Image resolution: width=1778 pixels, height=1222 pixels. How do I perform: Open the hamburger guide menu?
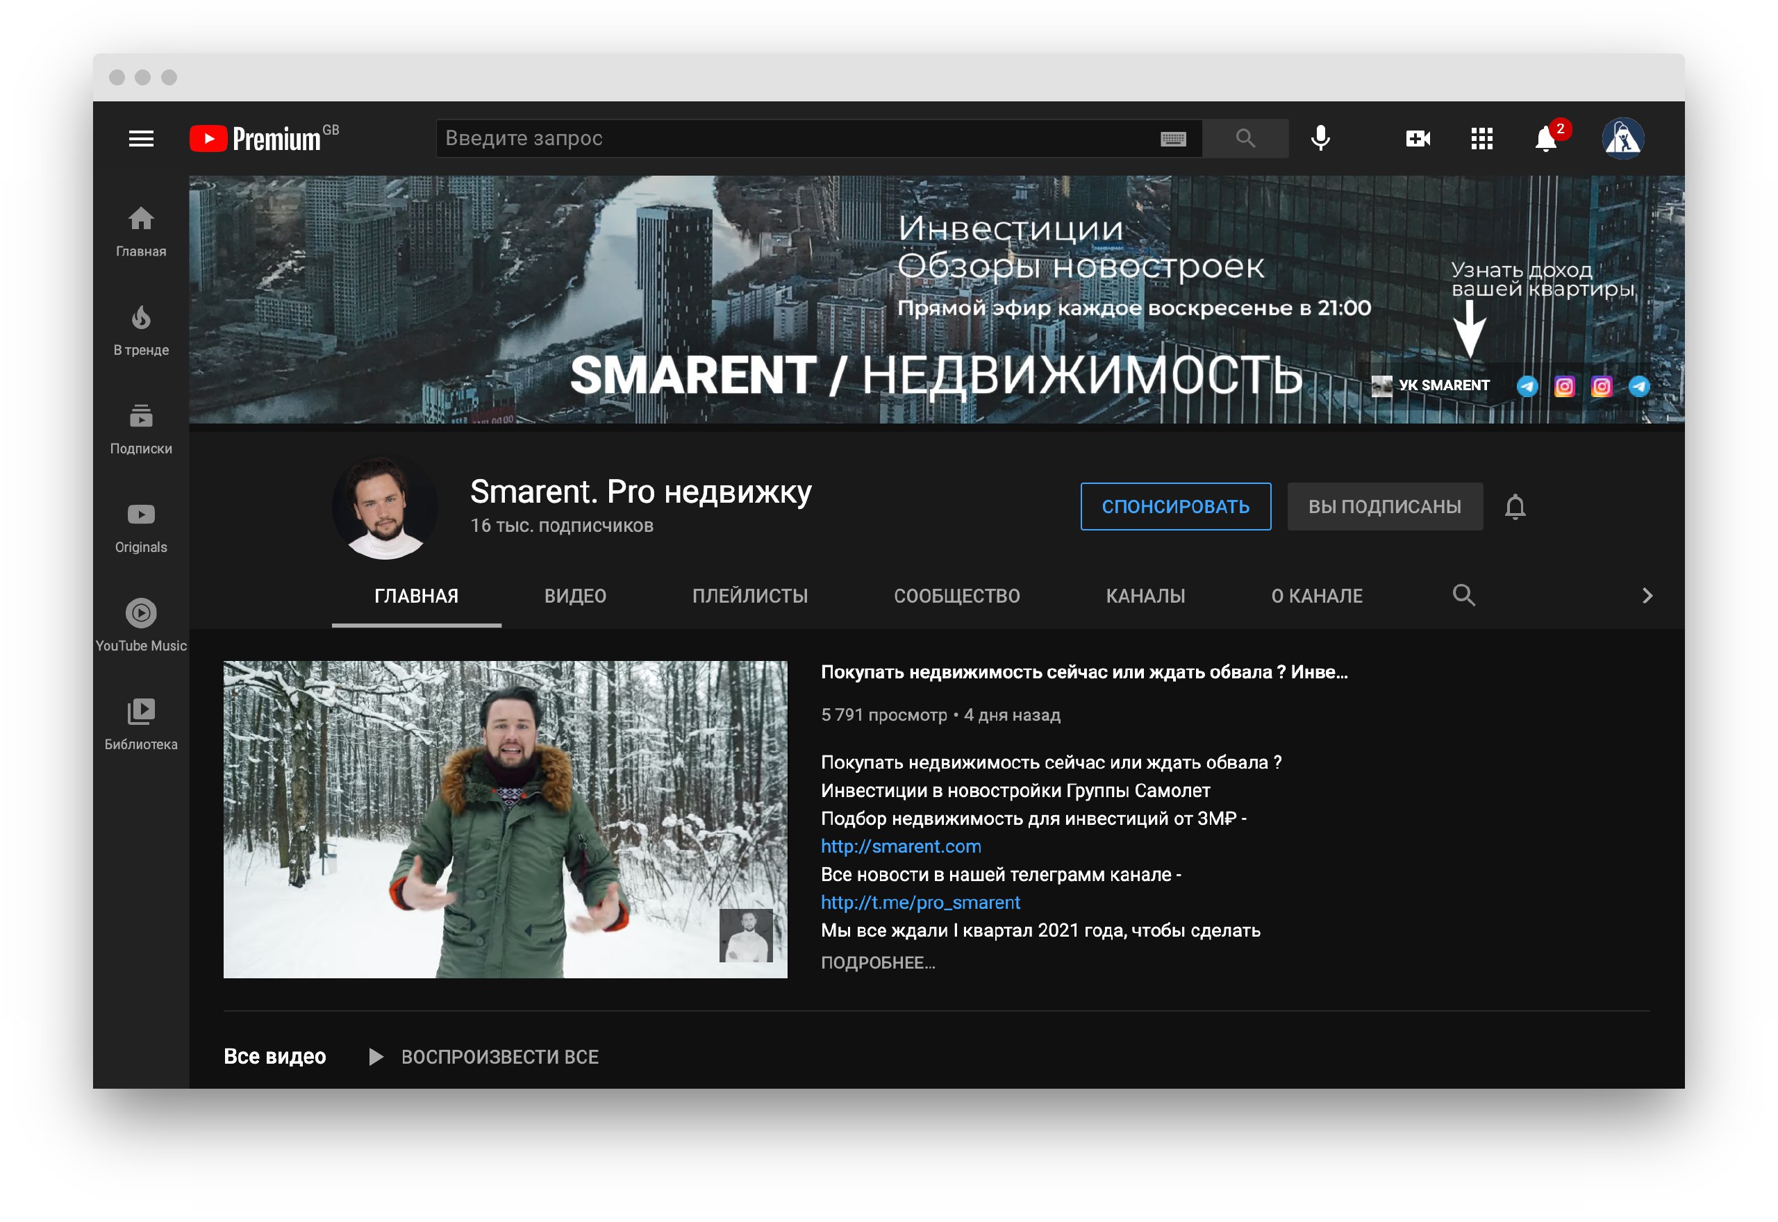141,139
